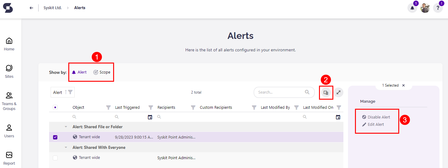Click the Syskit logo icon
This screenshot has width=448, height=168.
point(8,8)
